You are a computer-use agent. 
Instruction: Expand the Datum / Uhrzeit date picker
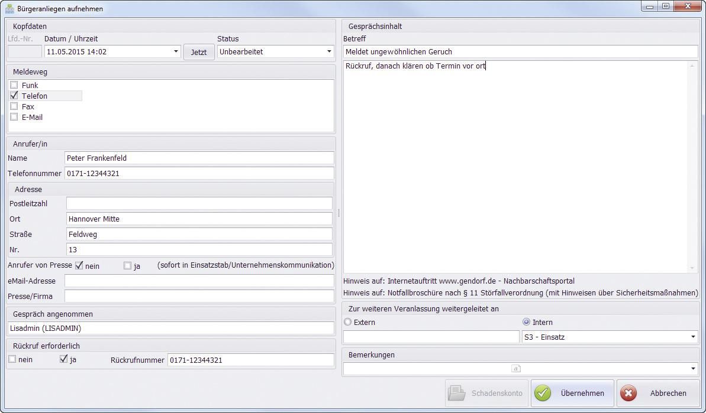point(176,51)
